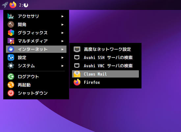Choose 再起動 to reboot

tap(36, 85)
